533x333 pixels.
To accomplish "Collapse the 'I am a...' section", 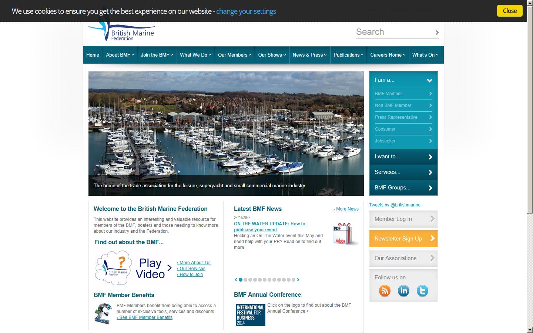I will click(x=429, y=80).
